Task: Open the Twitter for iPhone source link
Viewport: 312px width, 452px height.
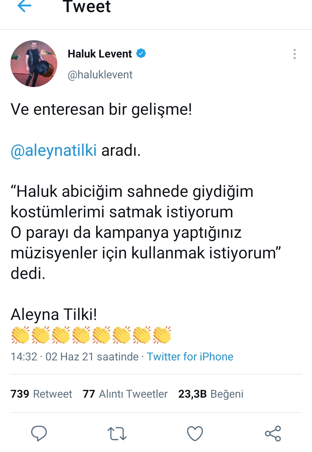Action: coord(190,357)
